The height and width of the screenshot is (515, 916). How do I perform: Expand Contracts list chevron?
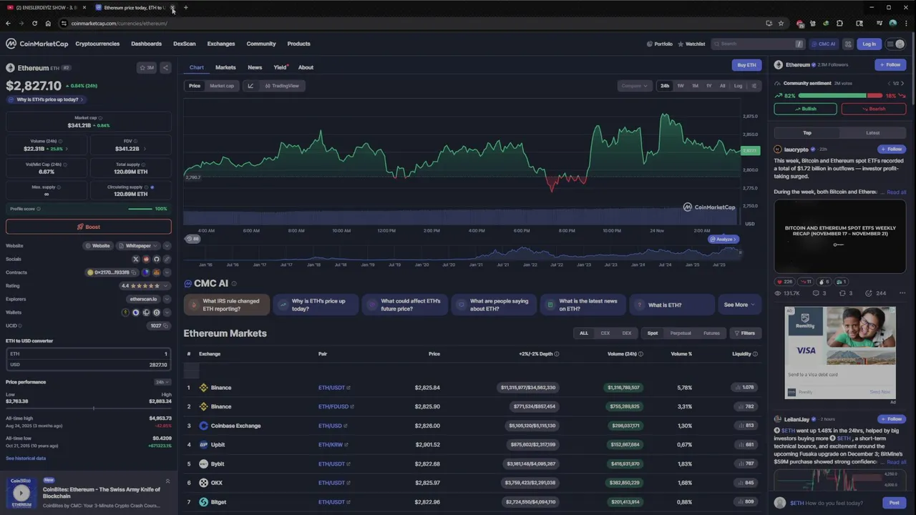coord(167,273)
